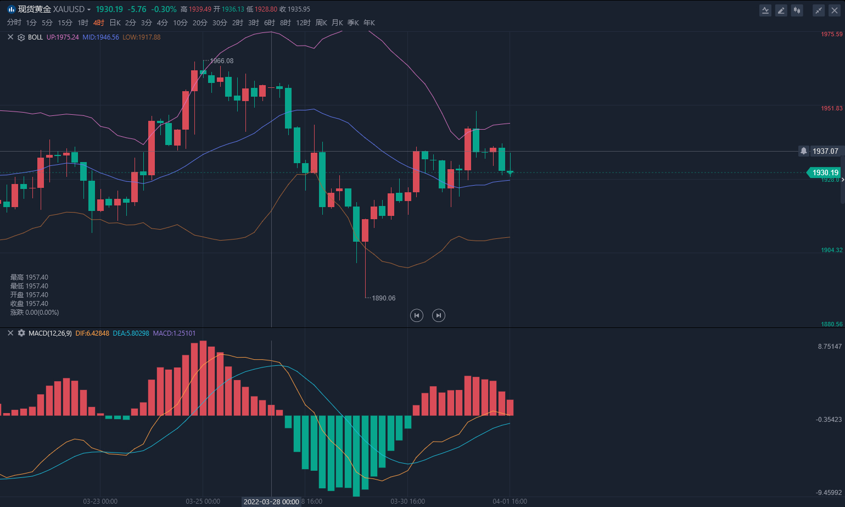Viewport: 845px width, 507px height.
Task: Close the chart panel with top-right X
Action: [835, 10]
